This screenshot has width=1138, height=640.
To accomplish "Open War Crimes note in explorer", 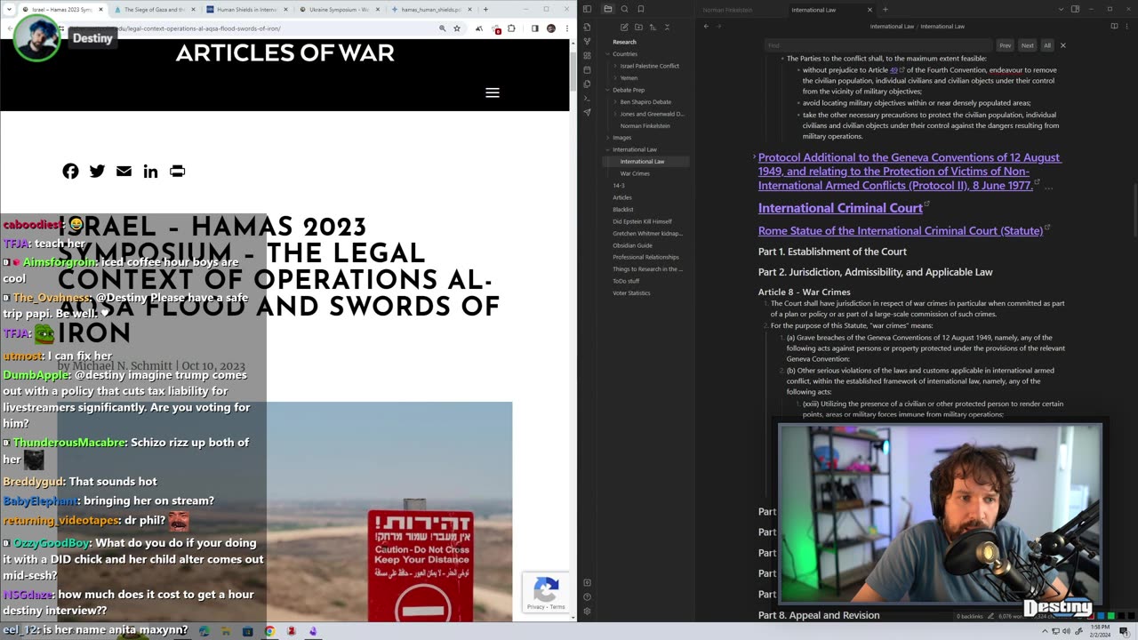I will (635, 173).
